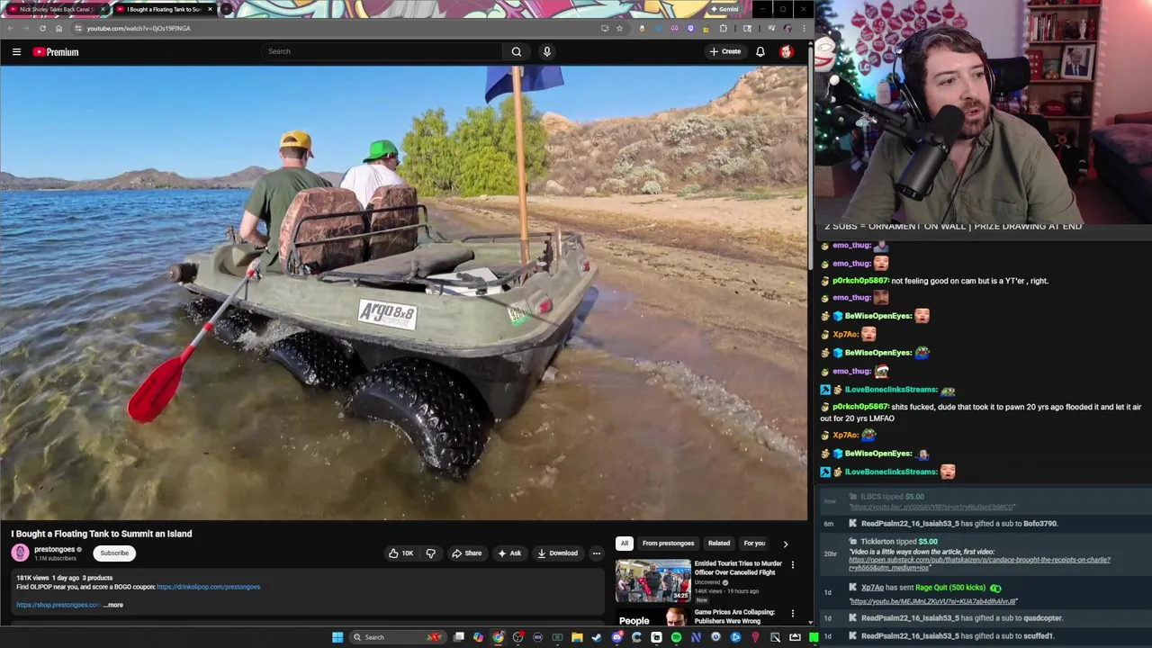Open the shop.prestongoes.com link

[58, 605]
